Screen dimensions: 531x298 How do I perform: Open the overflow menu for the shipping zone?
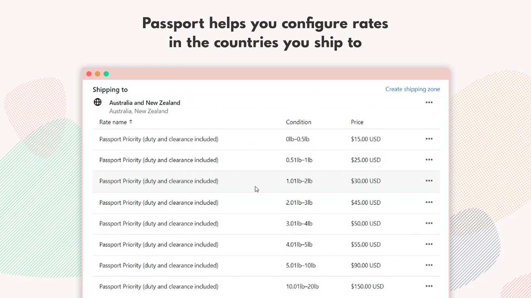pyautogui.click(x=429, y=102)
